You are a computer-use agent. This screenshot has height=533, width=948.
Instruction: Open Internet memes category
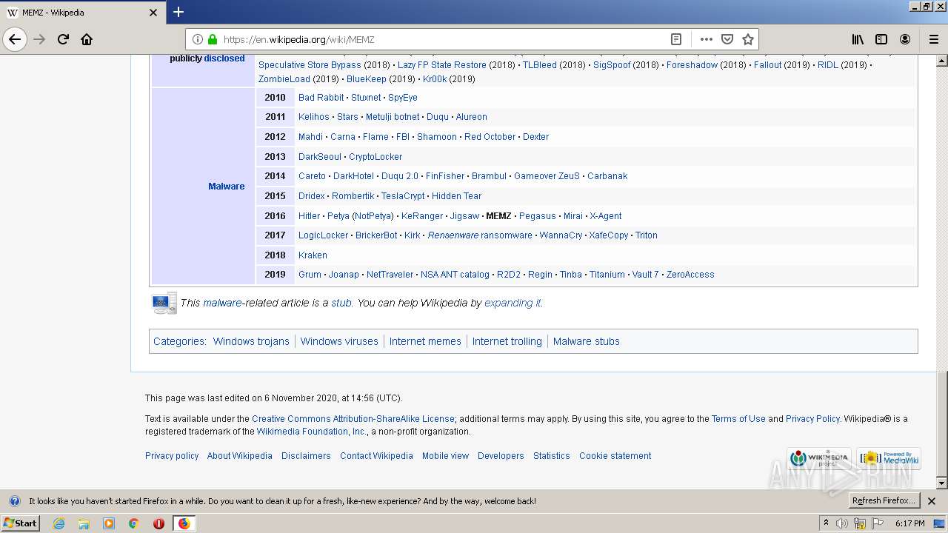point(425,341)
